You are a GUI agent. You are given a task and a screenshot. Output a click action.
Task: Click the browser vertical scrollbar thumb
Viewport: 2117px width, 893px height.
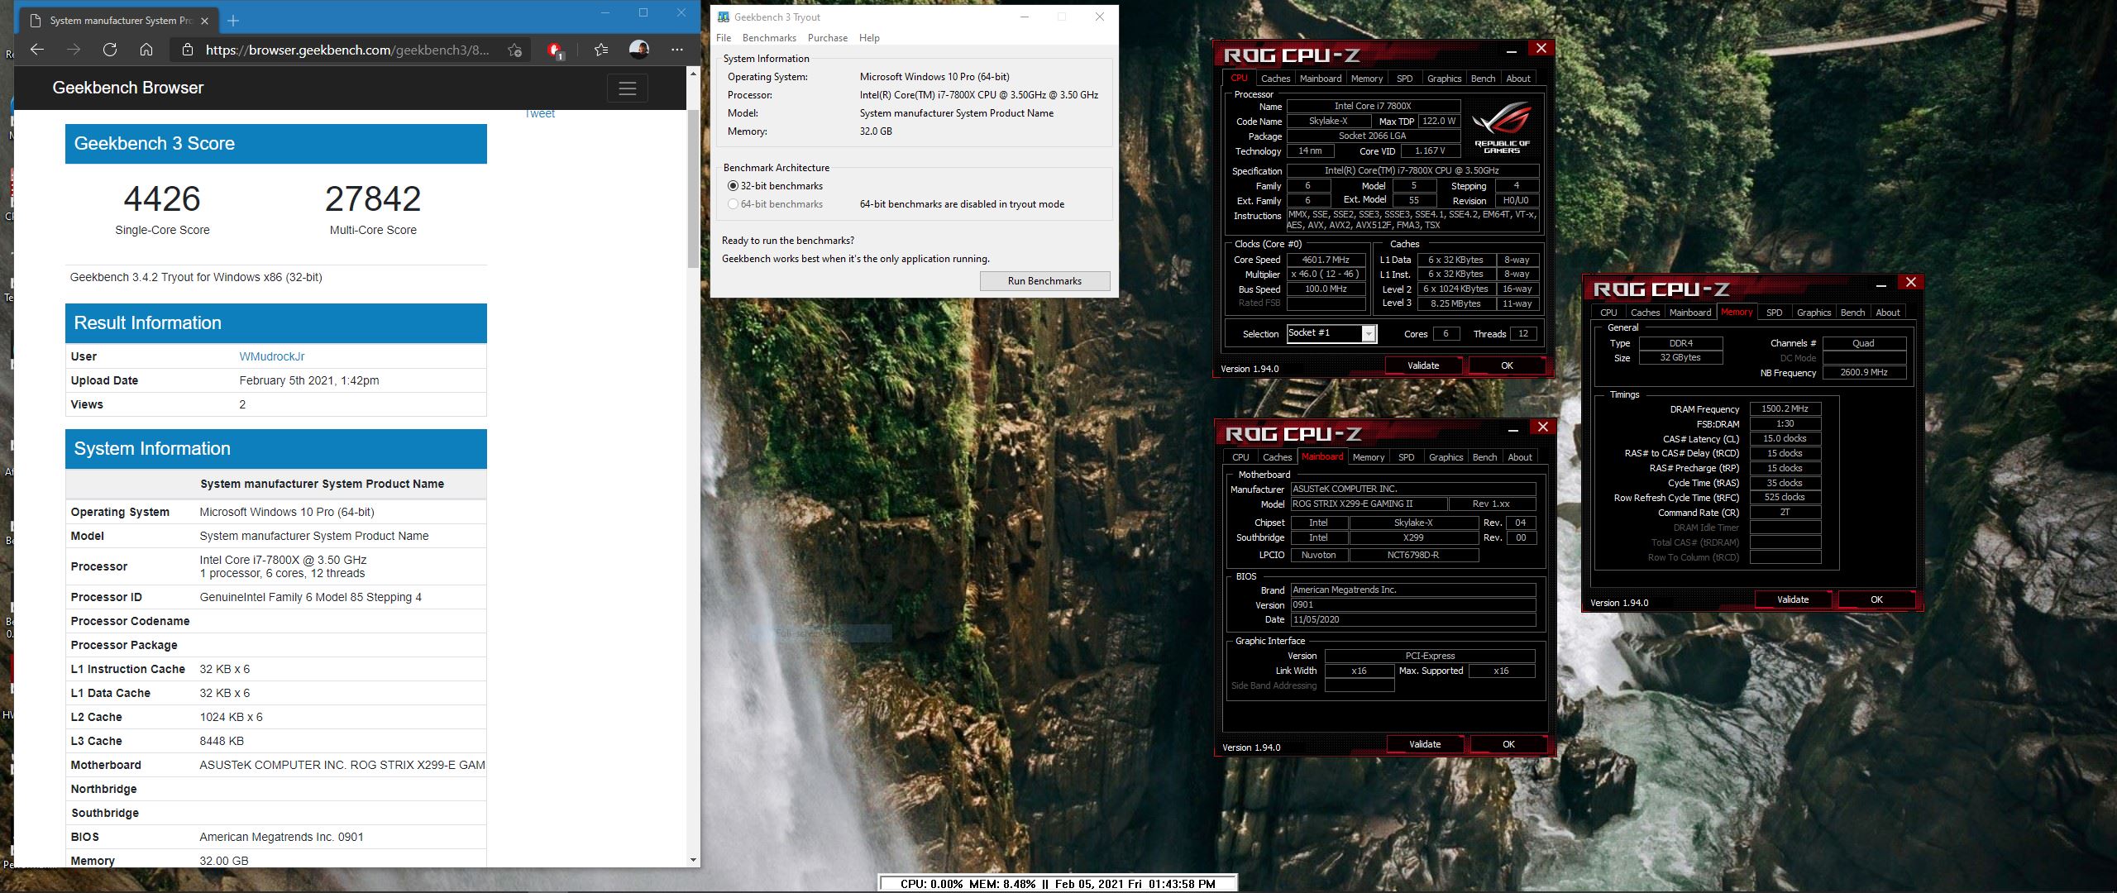(x=693, y=189)
